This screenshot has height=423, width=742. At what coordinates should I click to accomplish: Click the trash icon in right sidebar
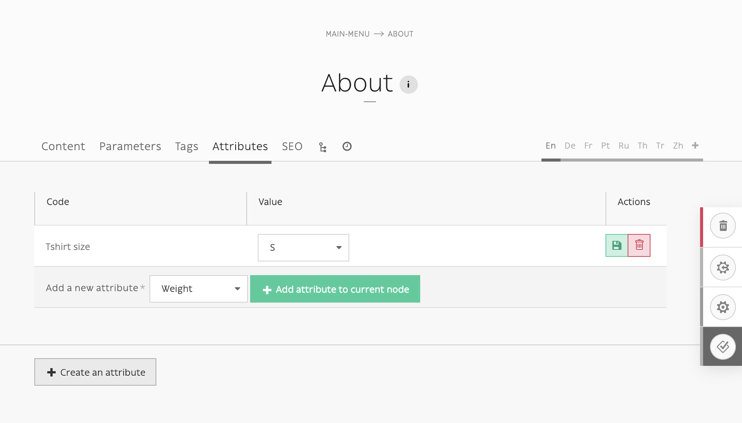point(723,226)
